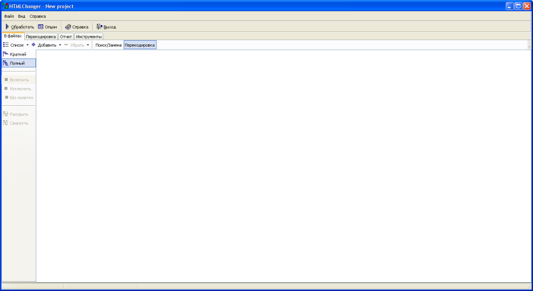Click the Добавить plus icon
The height and width of the screenshot is (291, 533).
click(x=33, y=44)
